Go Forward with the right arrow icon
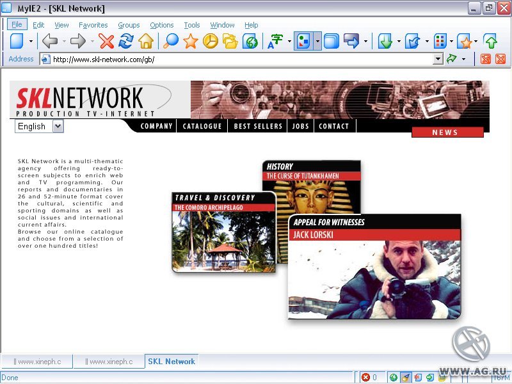 (x=77, y=41)
